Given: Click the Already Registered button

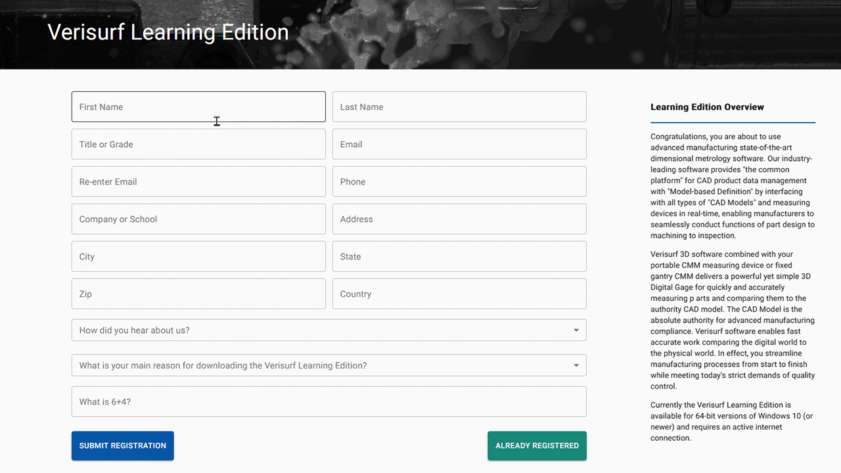Looking at the screenshot, I should tap(537, 445).
